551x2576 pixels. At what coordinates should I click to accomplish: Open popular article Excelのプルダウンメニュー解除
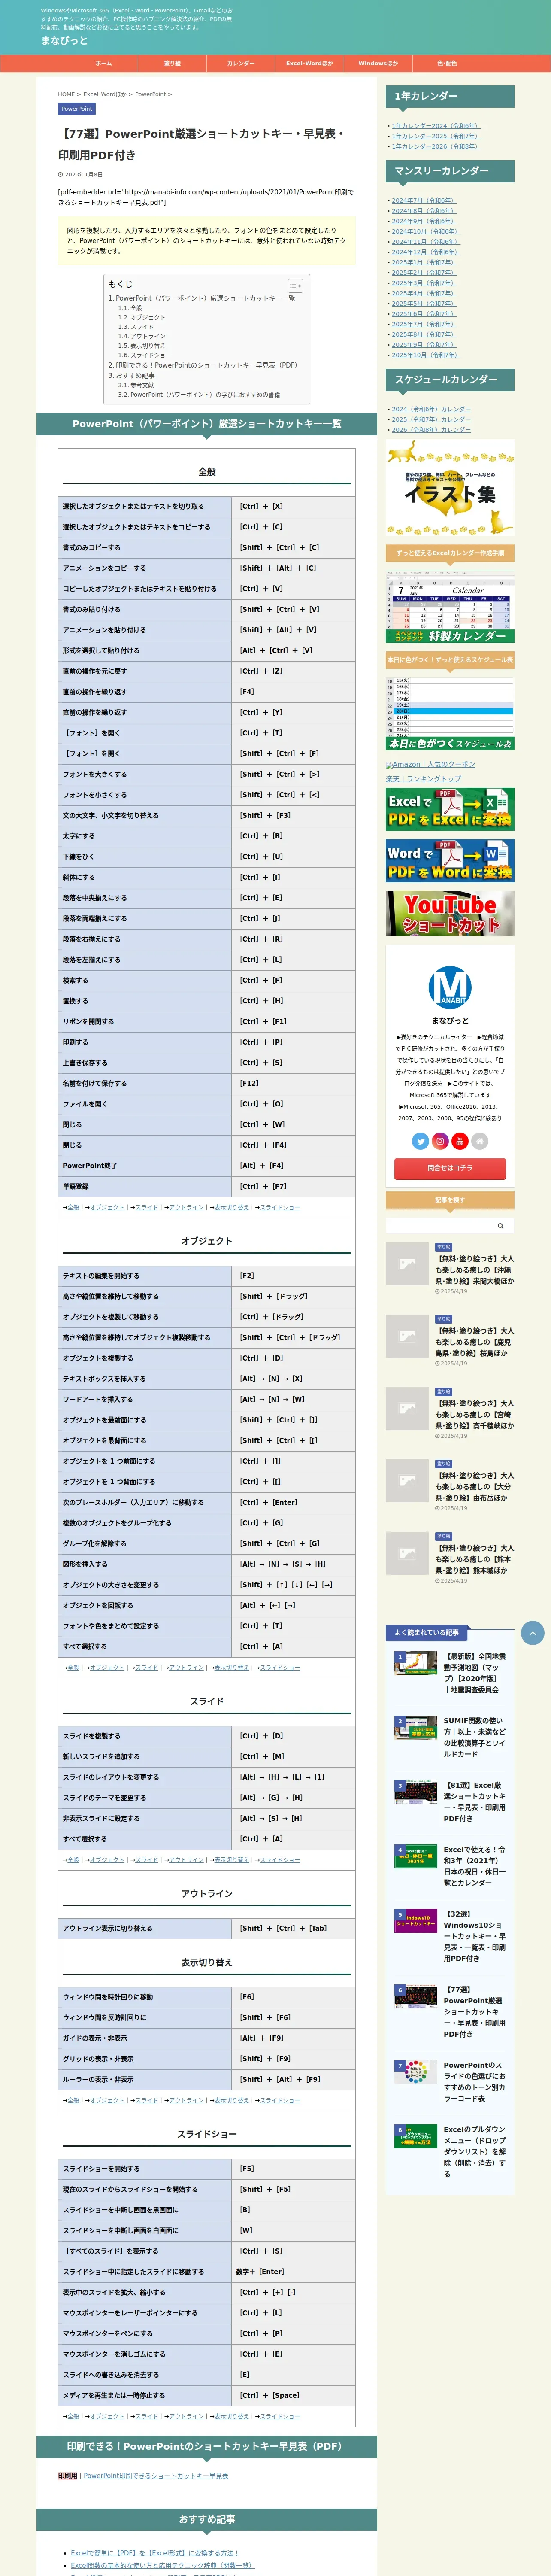pyautogui.click(x=475, y=2150)
